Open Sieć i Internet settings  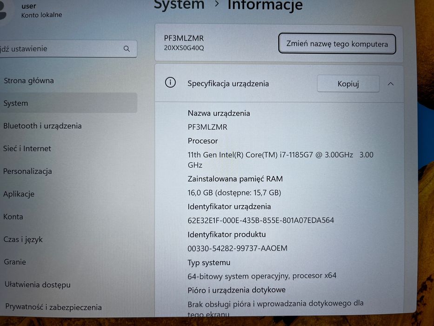(x=27, y=149)
